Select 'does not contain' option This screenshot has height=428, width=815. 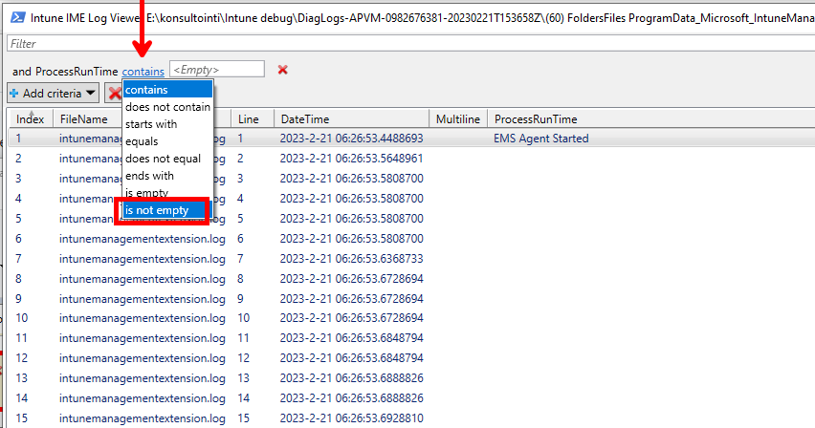[168, 107]
